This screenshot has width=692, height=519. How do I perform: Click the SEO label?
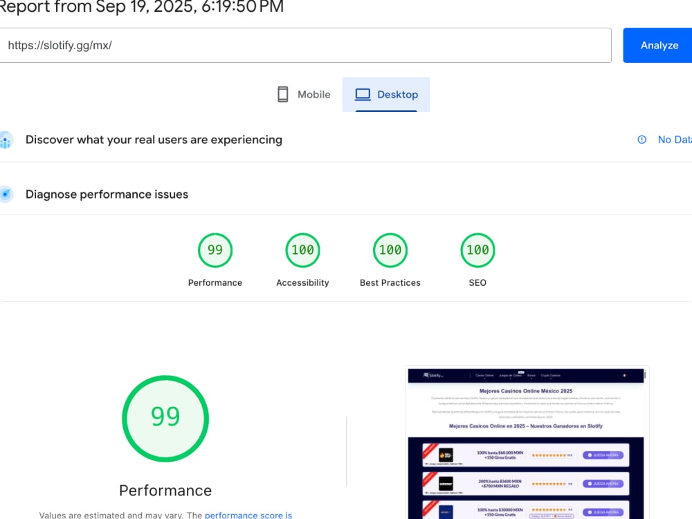pos(477,283)
